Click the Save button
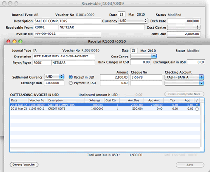Viewport: 210px width, 172px height. 190,165
